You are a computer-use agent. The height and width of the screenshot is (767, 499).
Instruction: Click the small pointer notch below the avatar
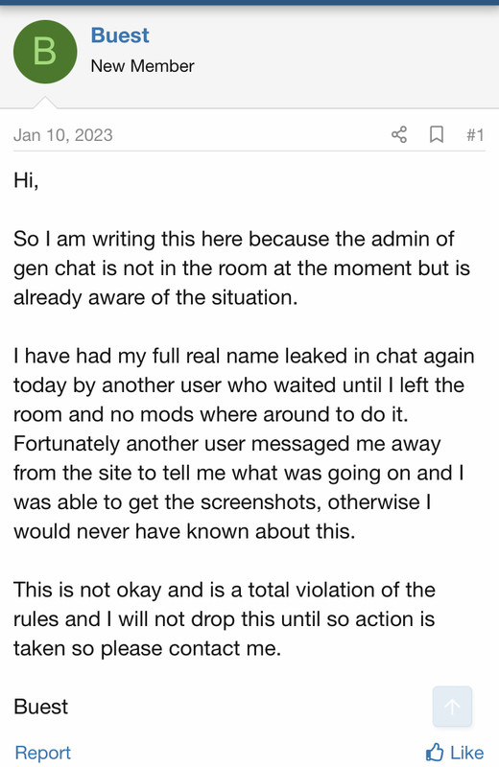point(45,102)
